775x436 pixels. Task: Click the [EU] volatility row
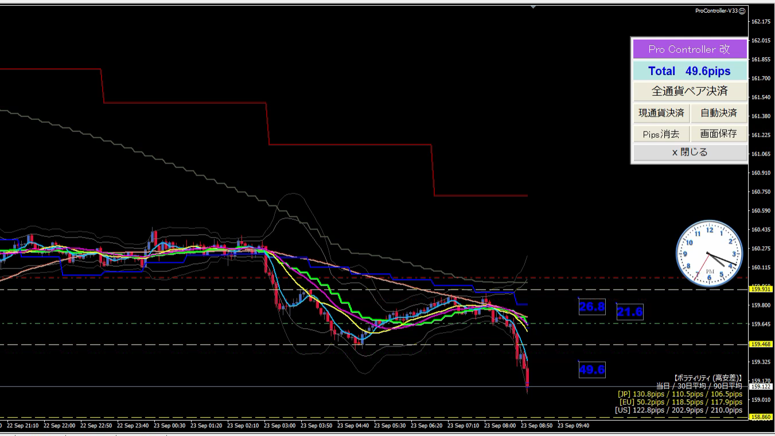(681, 402)
